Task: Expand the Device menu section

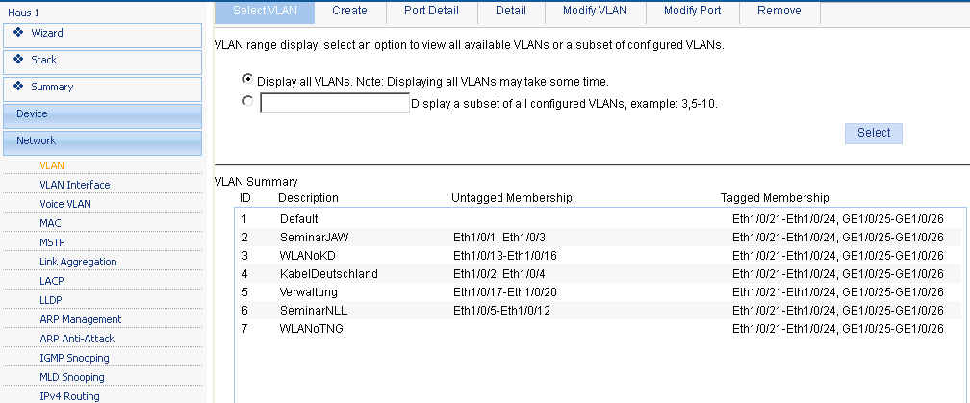Action: pyautogui.click(x=103, y=116)
